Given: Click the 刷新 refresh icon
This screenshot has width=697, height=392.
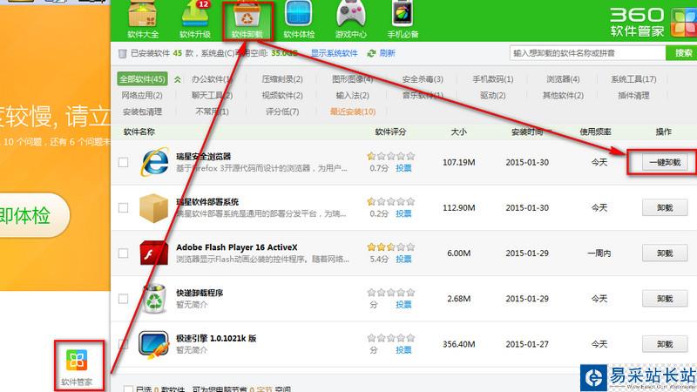Looking at the screenshot, I should pyautogui.click(x=372, y=53).
